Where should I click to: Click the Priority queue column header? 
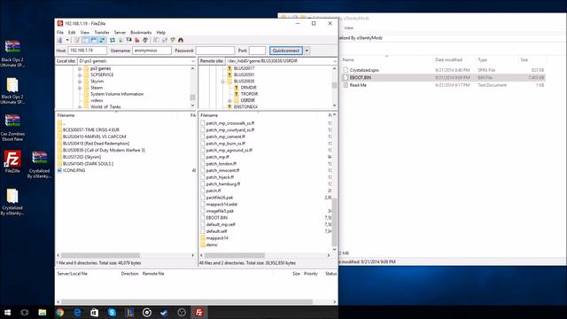pos(311,274)
